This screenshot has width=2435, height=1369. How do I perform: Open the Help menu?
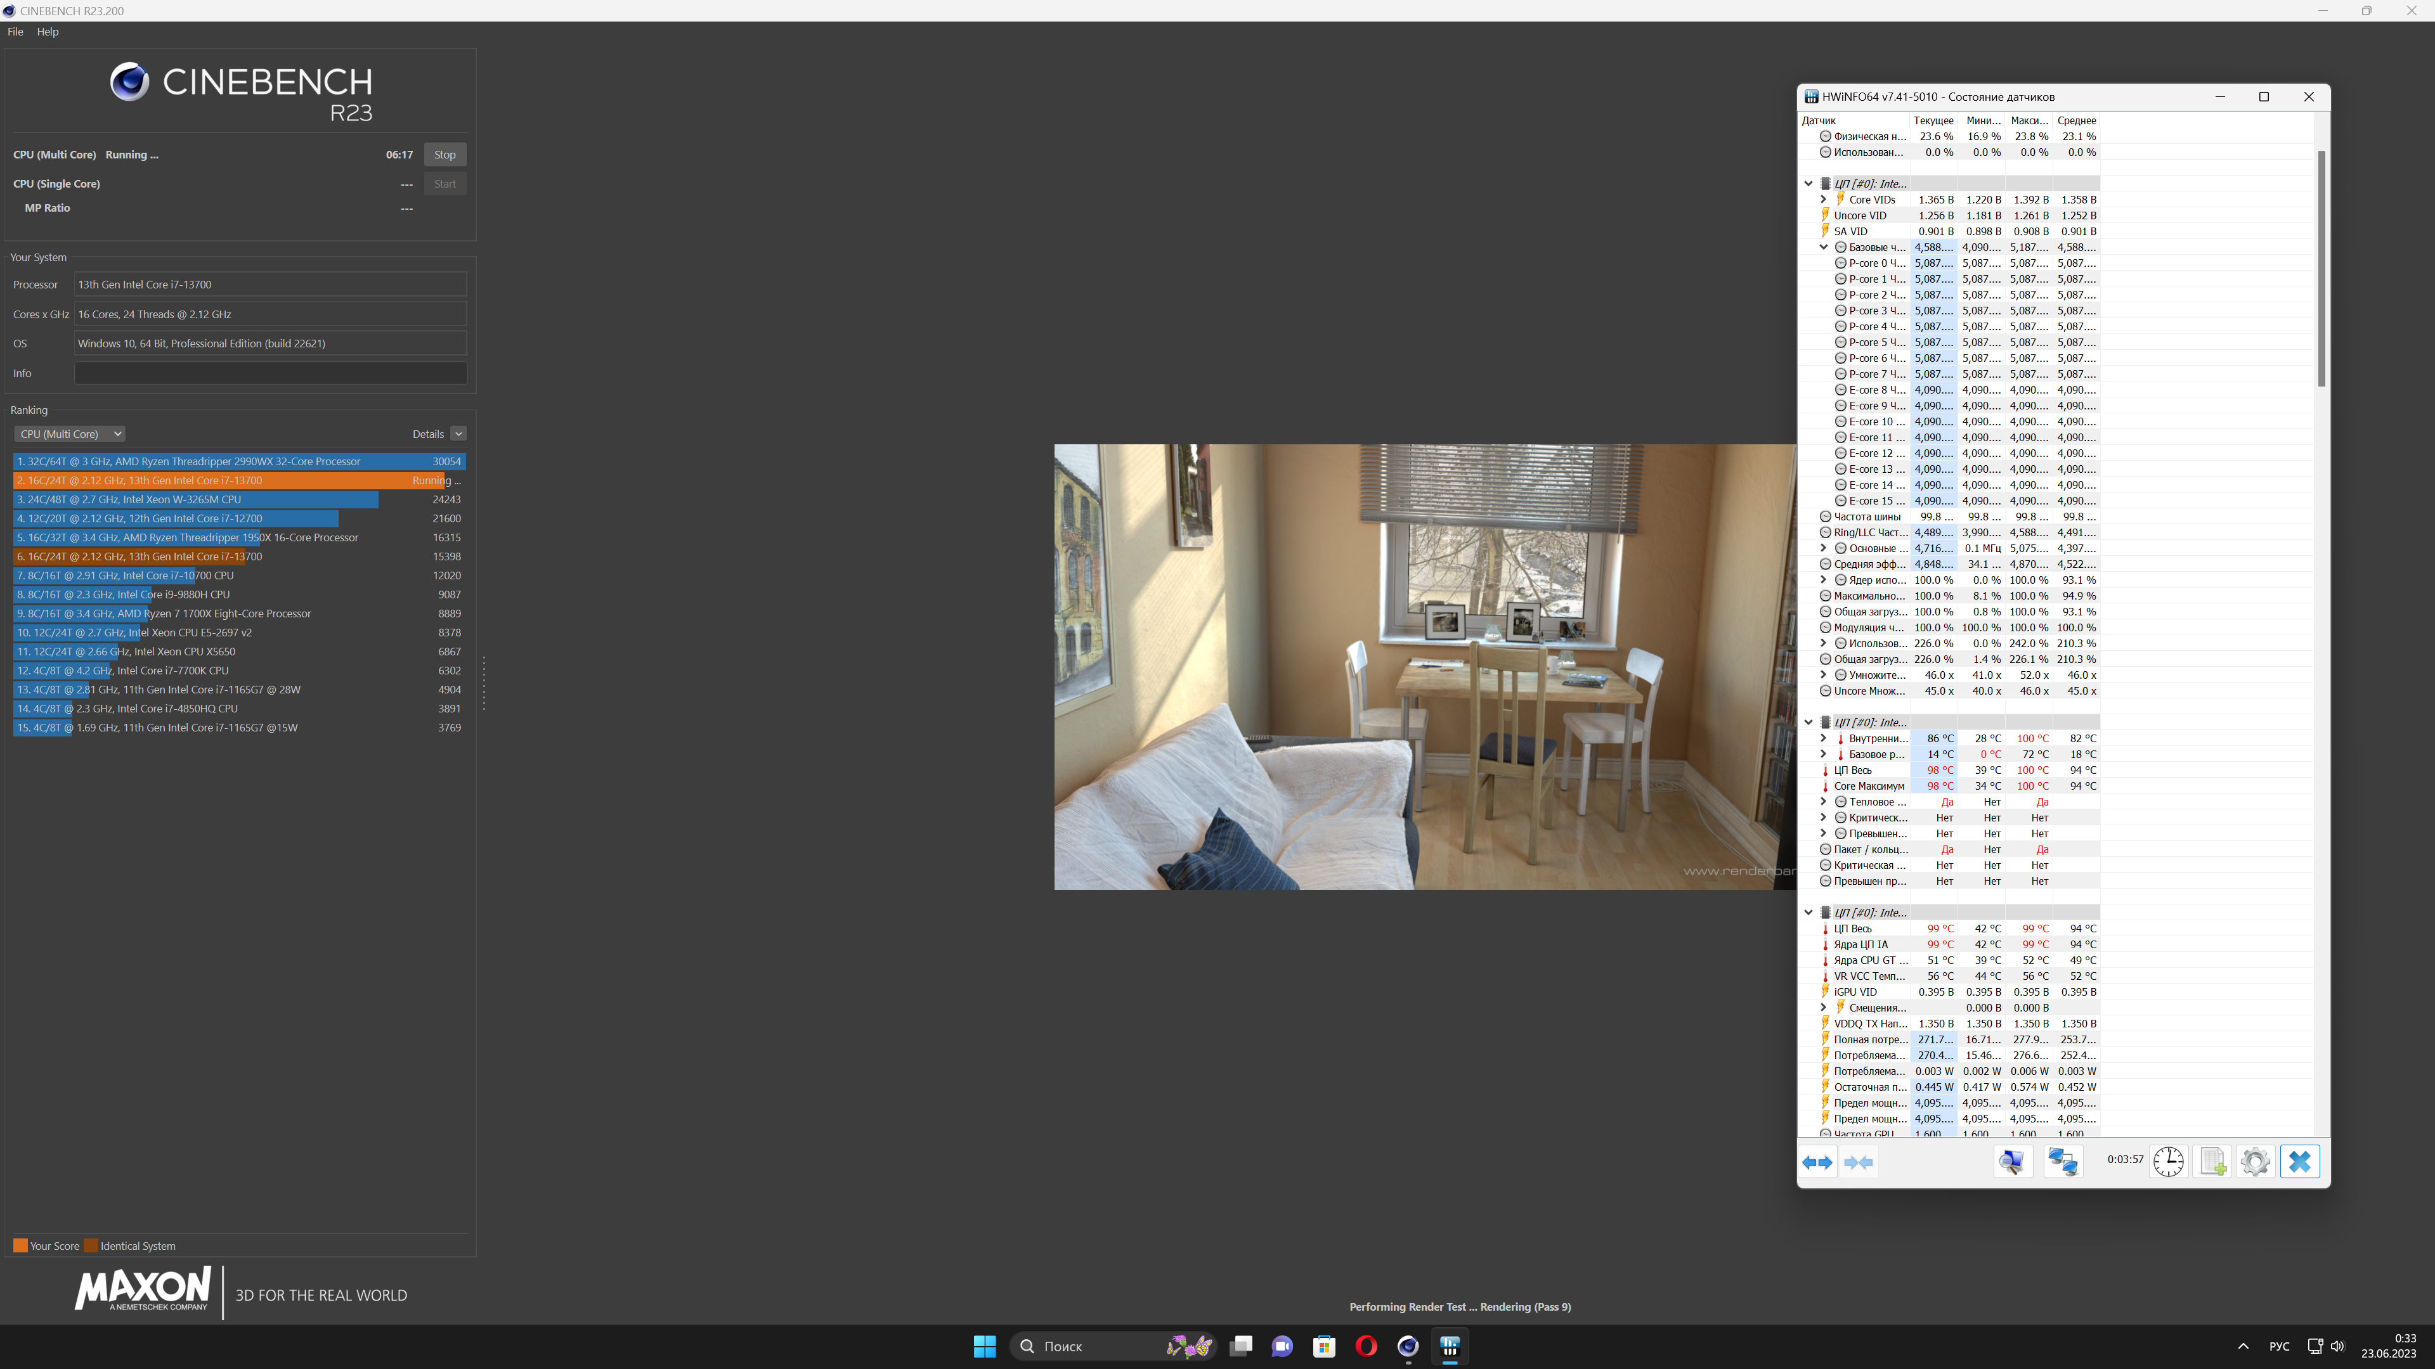coord(48,31)
